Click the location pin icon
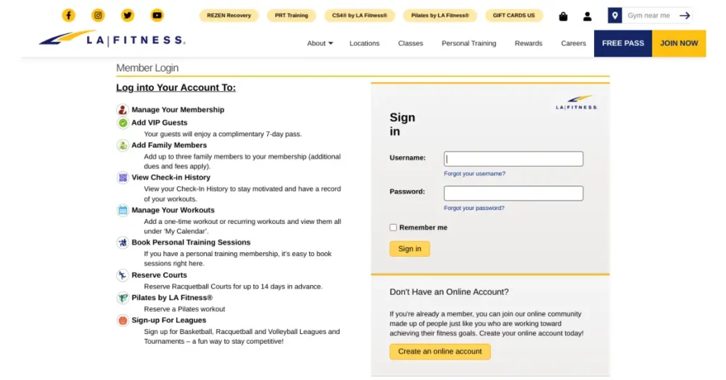The width and height of the screenshot is (726, 380). (615, 16)
